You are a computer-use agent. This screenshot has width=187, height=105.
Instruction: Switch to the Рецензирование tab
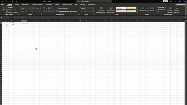click(x=67, y=5)
